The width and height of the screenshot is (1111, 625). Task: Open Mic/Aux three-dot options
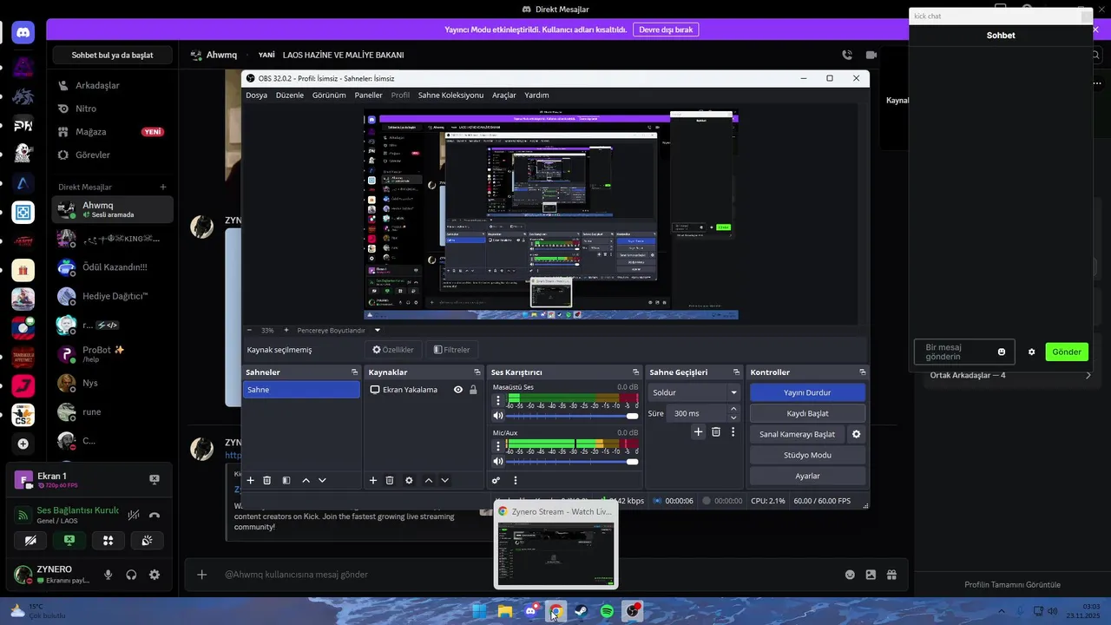[x=497, y=445]
